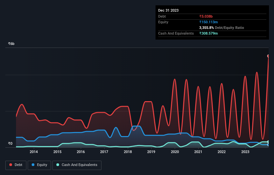The image size is (274, 175).
Task: Select the 2018 x-axis label
Action: pyautogui.click(x=128, y=152)
